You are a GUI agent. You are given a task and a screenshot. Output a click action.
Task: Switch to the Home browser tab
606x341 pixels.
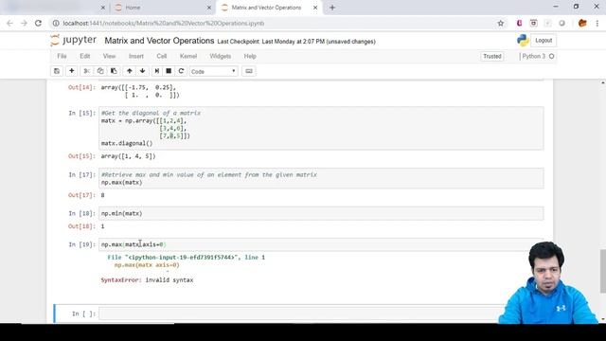pos(162,8)
